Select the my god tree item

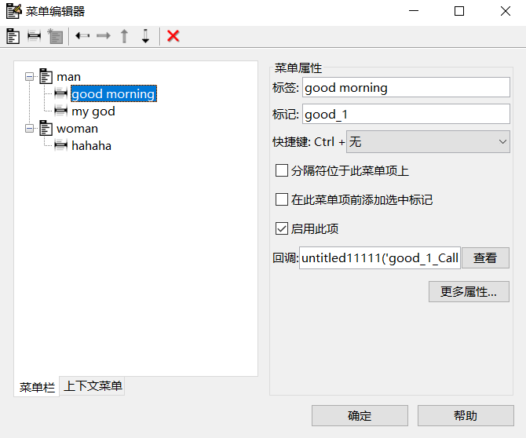(93, 111)
